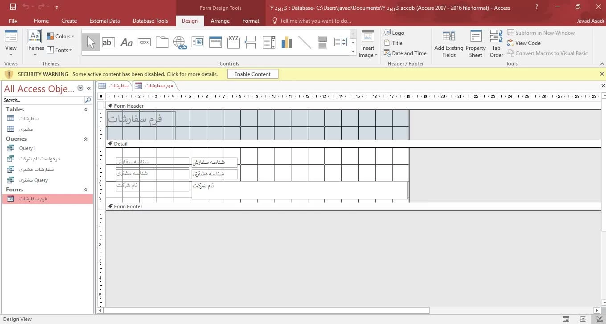Expand the Controls gallery more arrow
This screenshot has height=324, width=606.
point(353,52)
